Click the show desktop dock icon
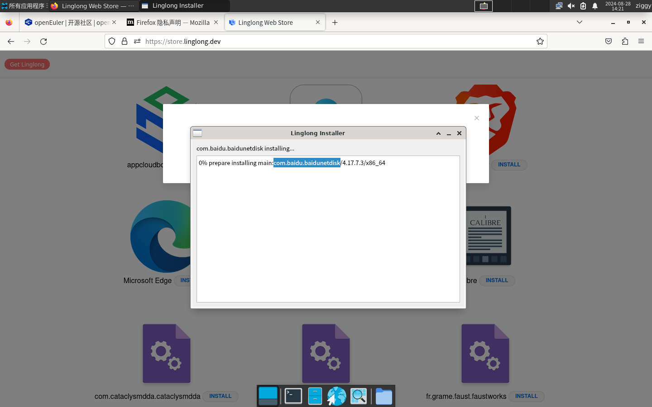652x407 pixels. (x=268, y=396)
